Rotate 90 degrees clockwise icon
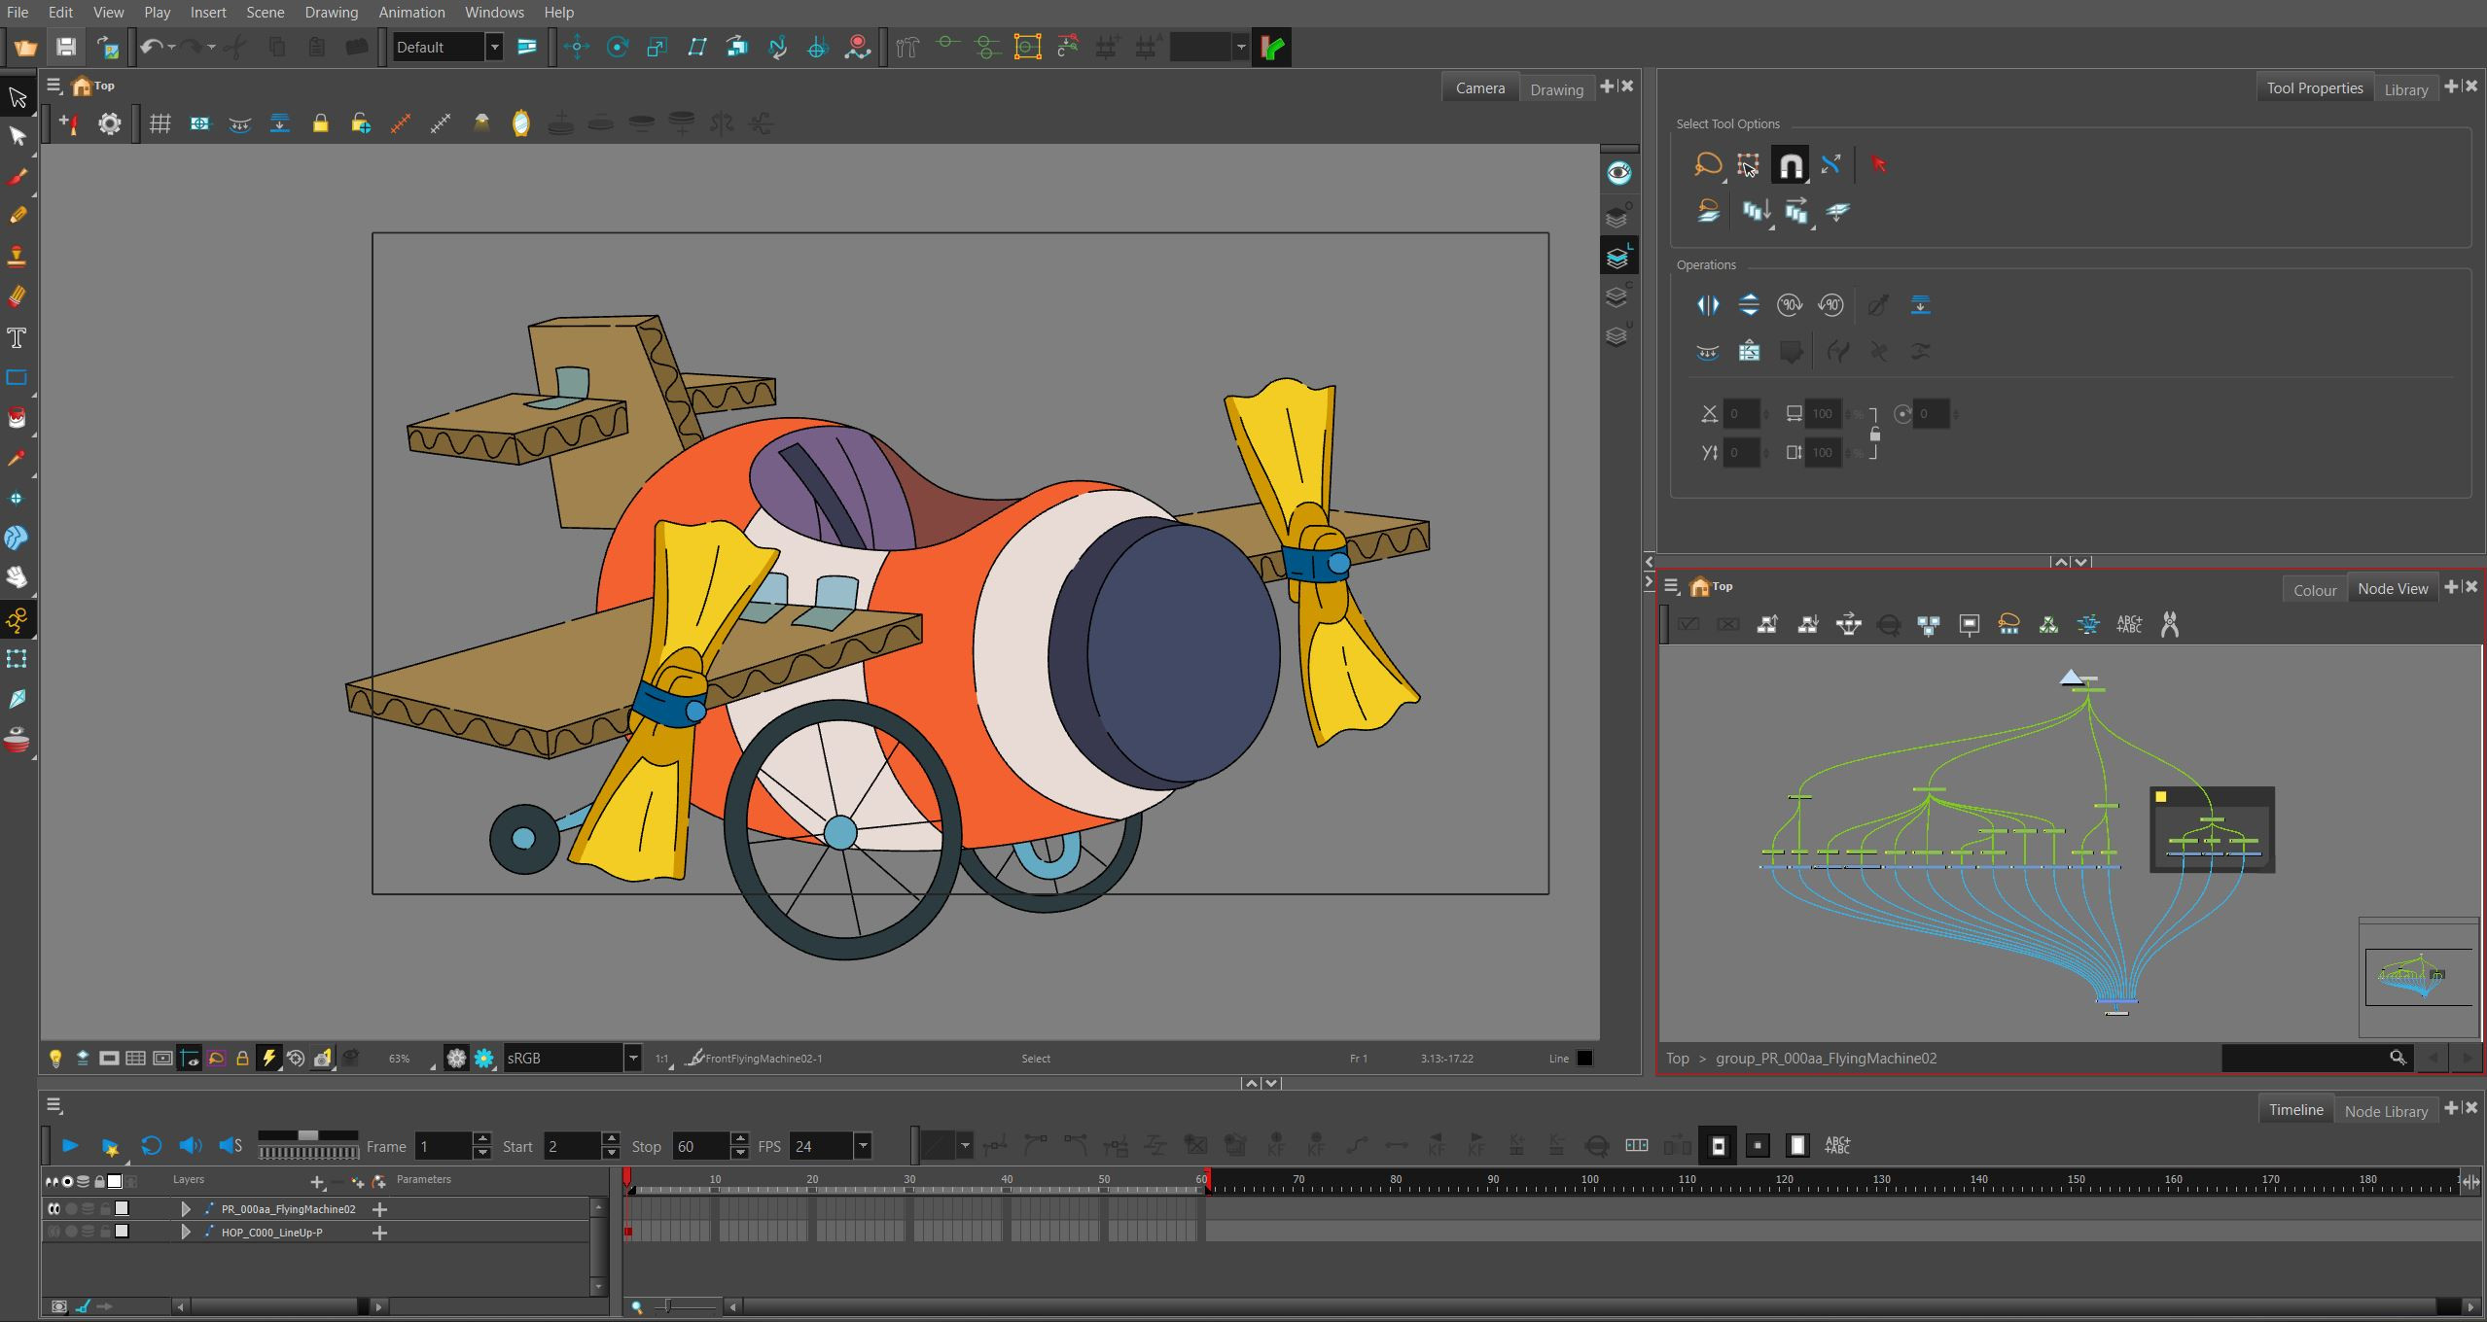The height and width of the screenshot is (1322, 2487). click(1790, 305)
